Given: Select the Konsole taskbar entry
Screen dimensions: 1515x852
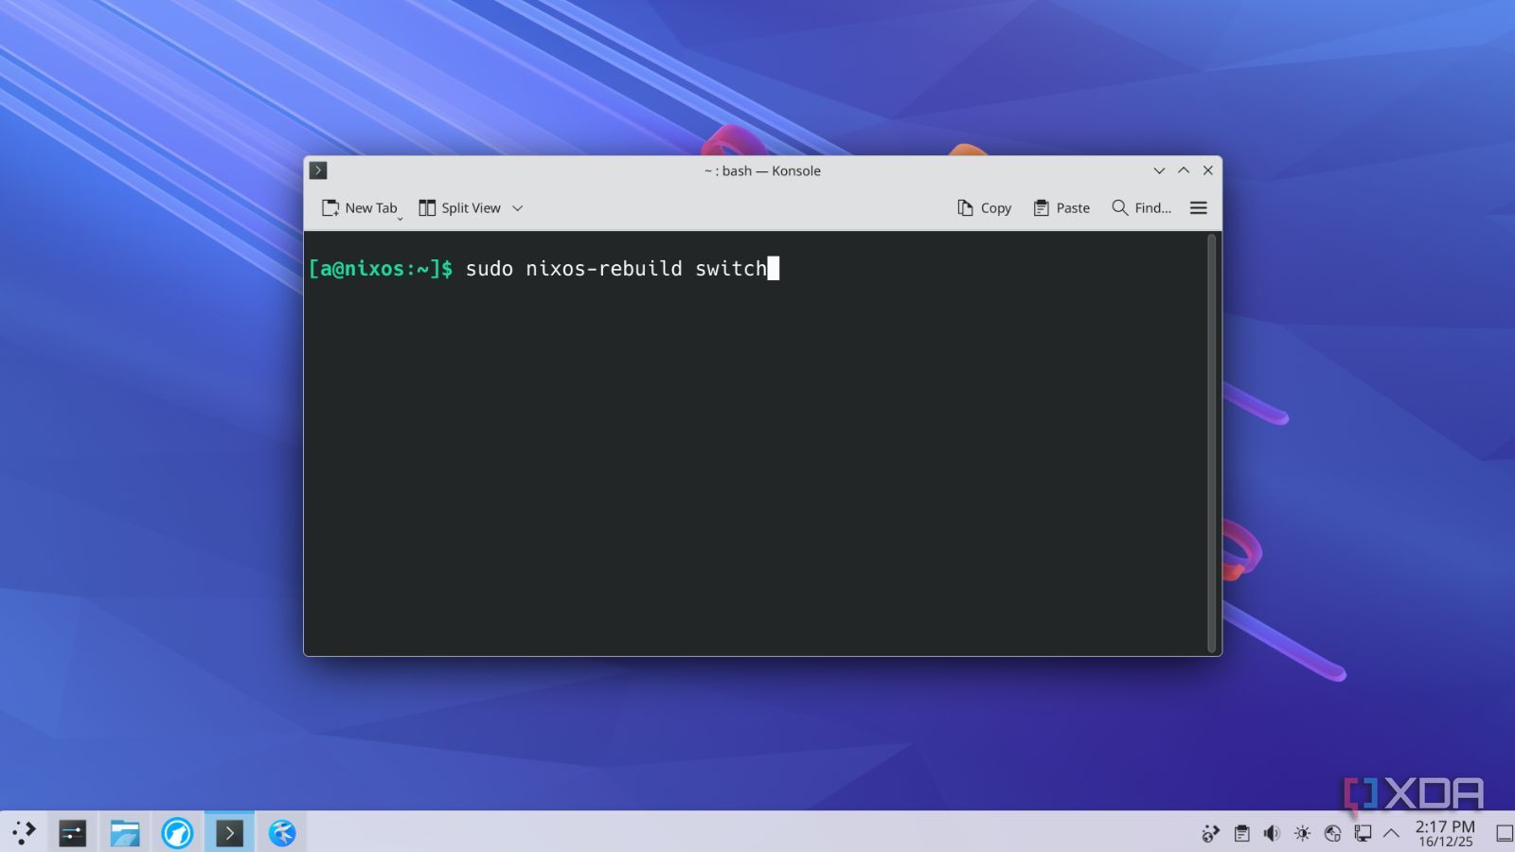Looking at the screenshot, I should 229,833.
